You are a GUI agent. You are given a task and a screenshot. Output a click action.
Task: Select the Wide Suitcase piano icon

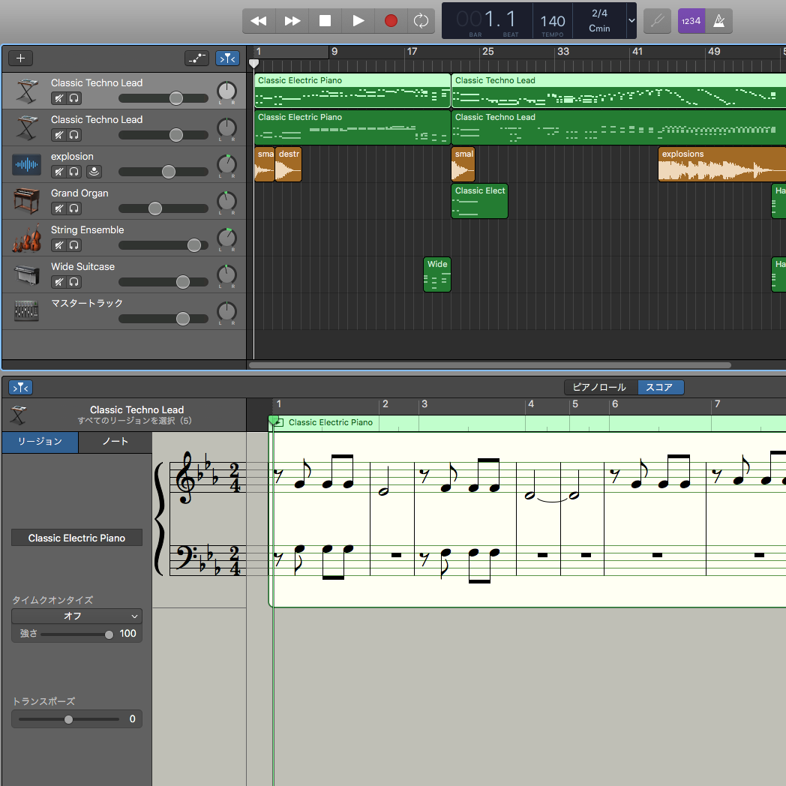tap(26, 274)
